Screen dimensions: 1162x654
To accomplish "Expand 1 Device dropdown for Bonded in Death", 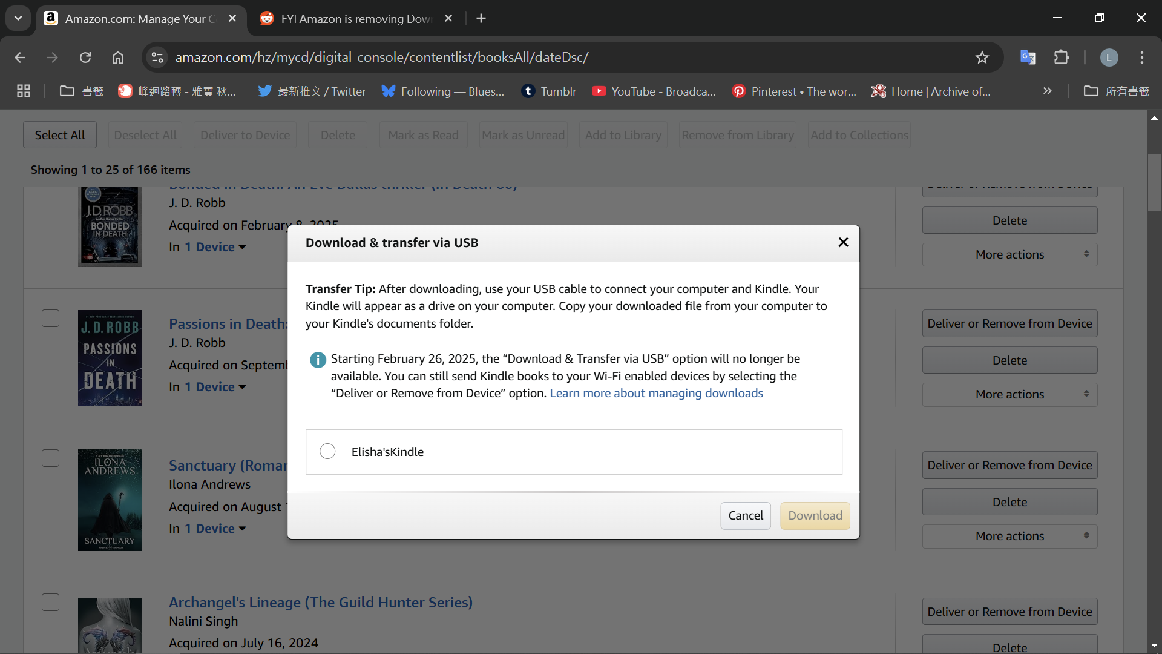I will coord(215,247).
